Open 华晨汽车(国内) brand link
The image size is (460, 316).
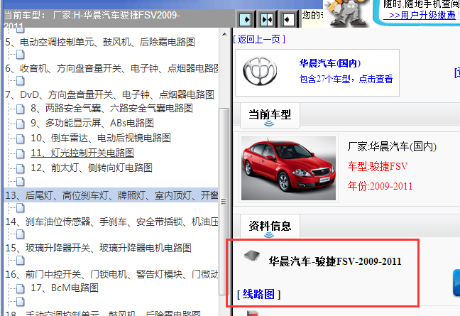[330, 63]
